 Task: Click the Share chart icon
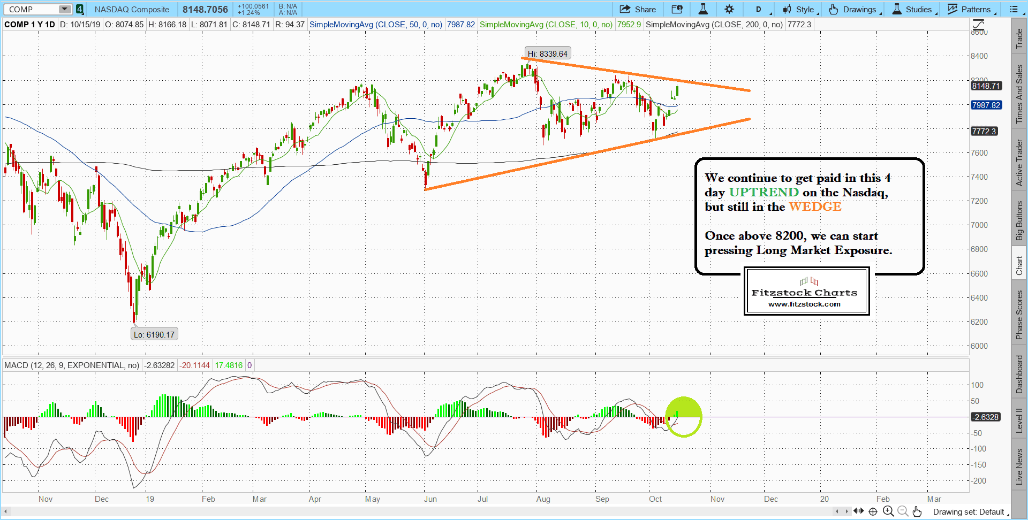point(637,9)
